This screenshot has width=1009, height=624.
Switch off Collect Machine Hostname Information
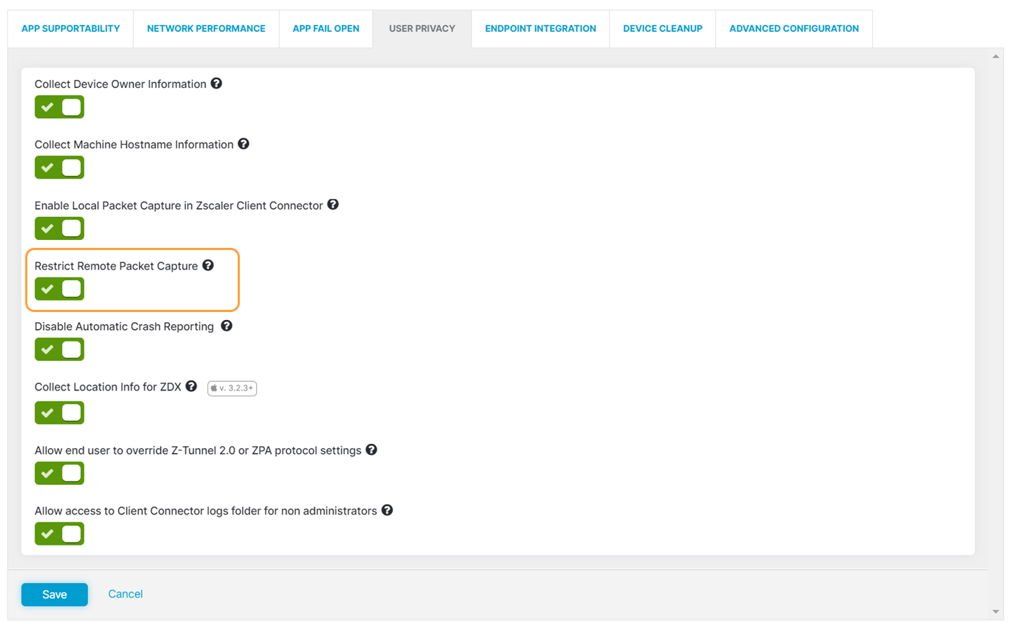pos(59,168)
